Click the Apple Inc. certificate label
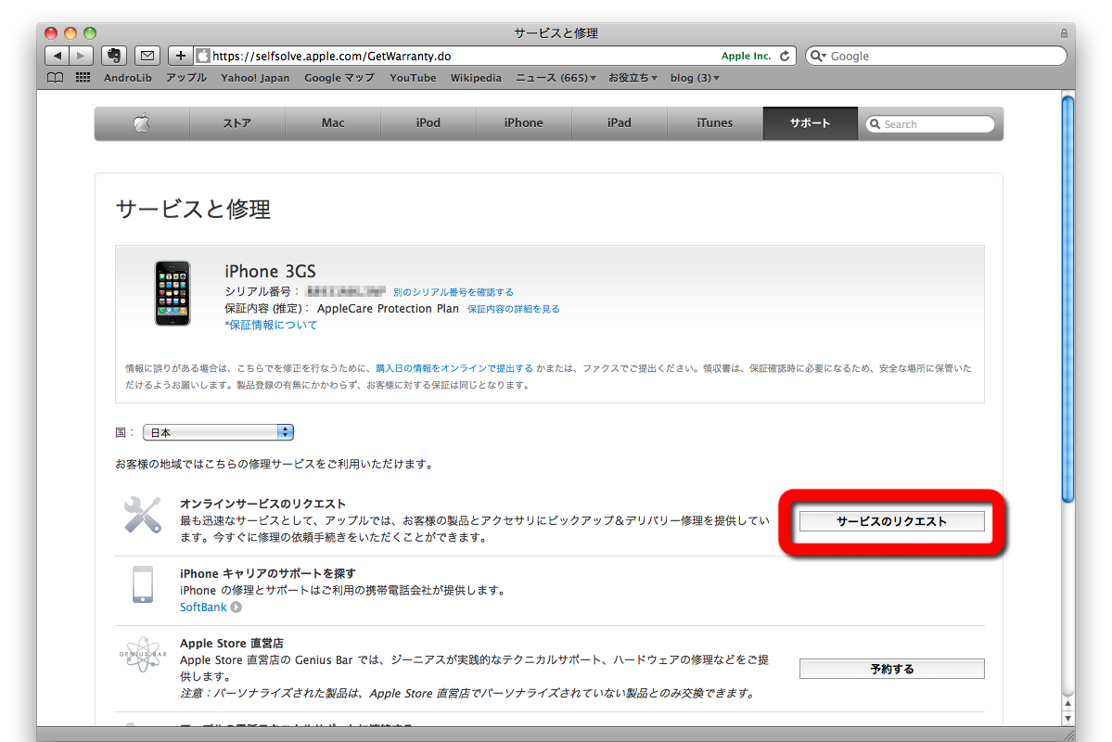Image resolution: width=1112 pixels, height=742 pixels. tap(746, 56)
